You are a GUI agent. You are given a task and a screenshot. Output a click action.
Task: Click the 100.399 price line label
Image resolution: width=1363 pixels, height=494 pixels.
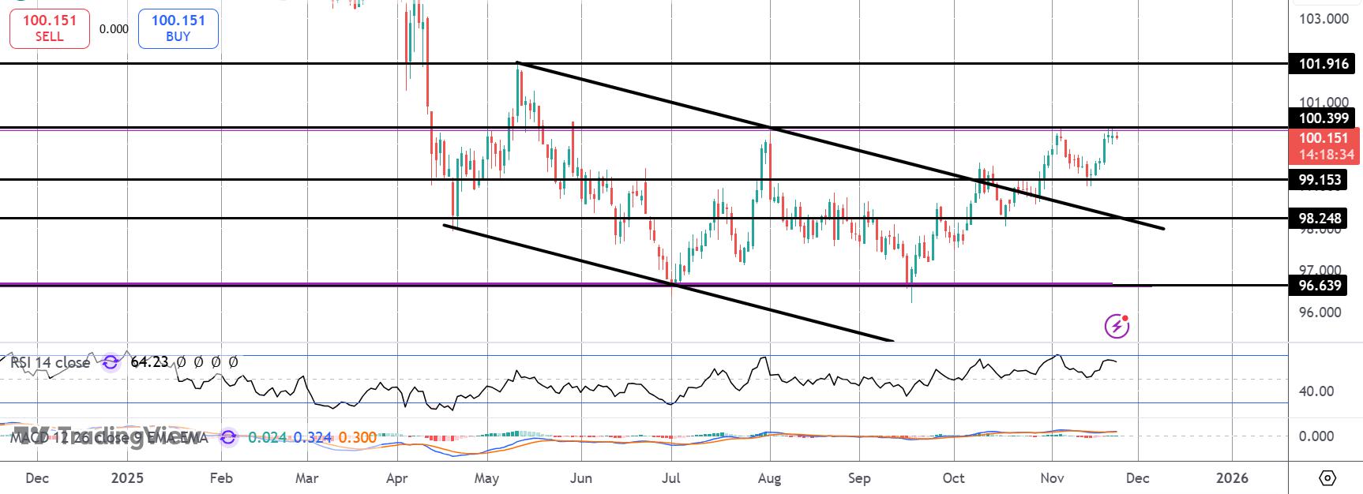coord(1324,118)
